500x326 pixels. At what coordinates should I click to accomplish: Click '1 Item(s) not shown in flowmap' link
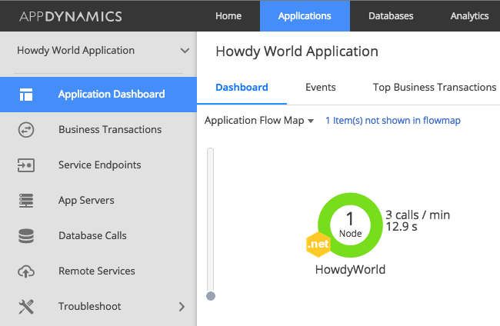393,121
